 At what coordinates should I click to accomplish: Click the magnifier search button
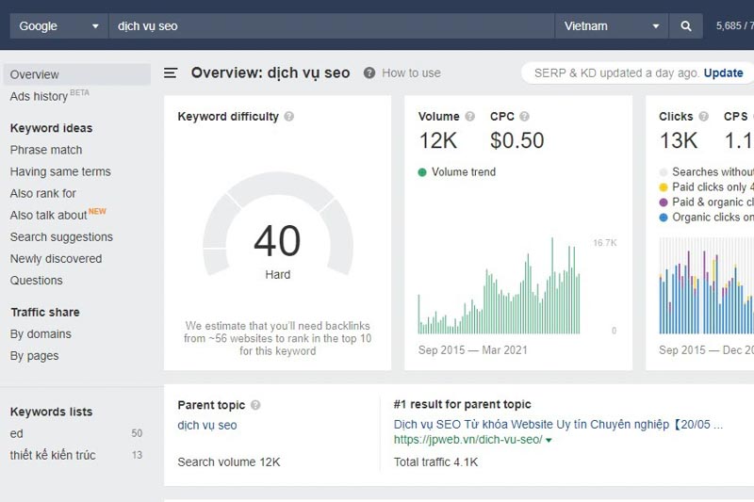coord(685,26)
